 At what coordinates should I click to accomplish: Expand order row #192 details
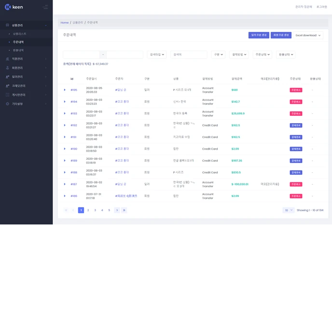65,125
